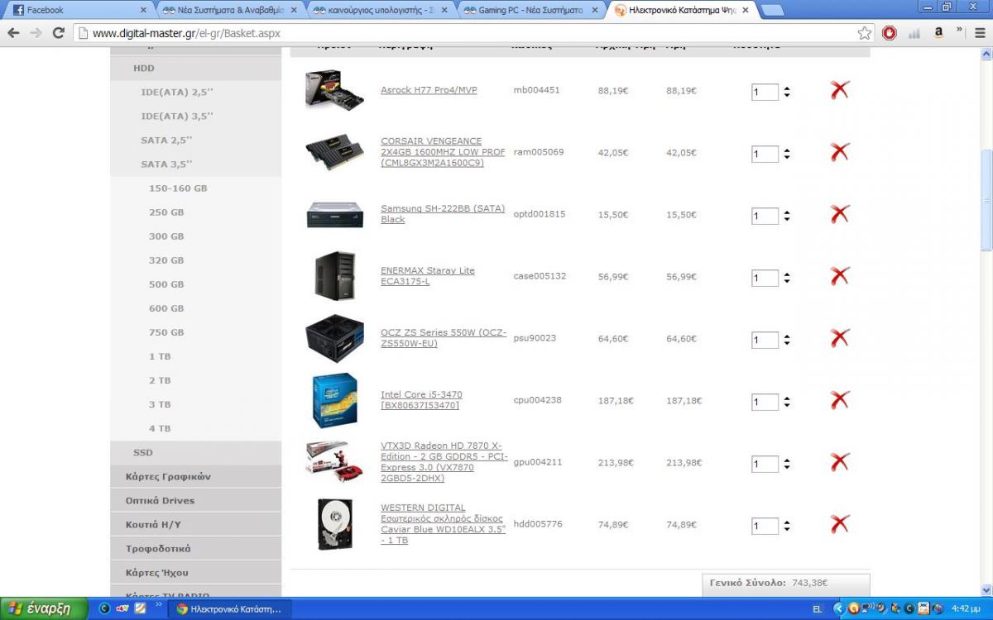993x620 pixels.
Task: Click browser back arrow
Action: [13, 33]
